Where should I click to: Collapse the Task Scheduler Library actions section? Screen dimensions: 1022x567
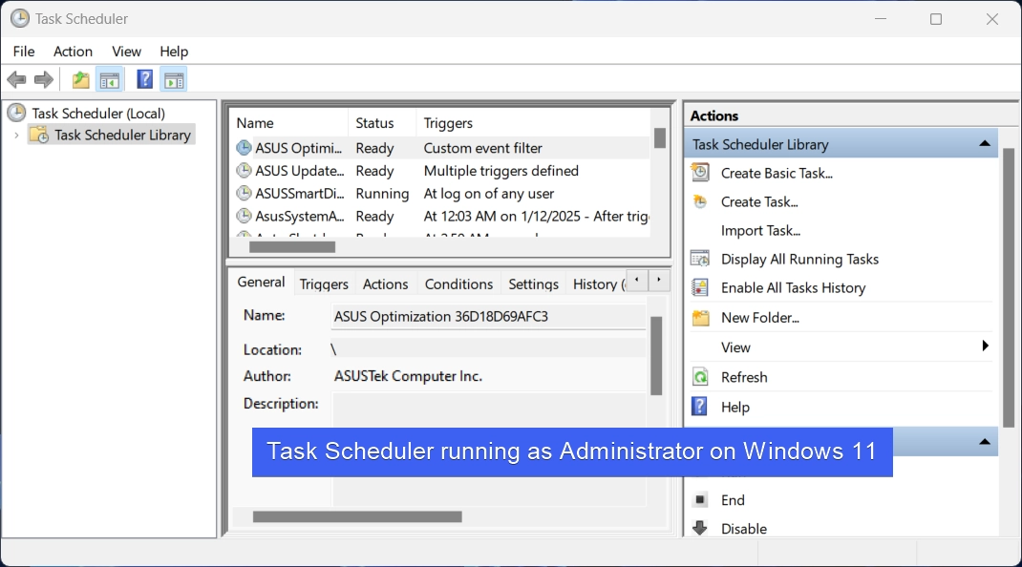point(984,144)
